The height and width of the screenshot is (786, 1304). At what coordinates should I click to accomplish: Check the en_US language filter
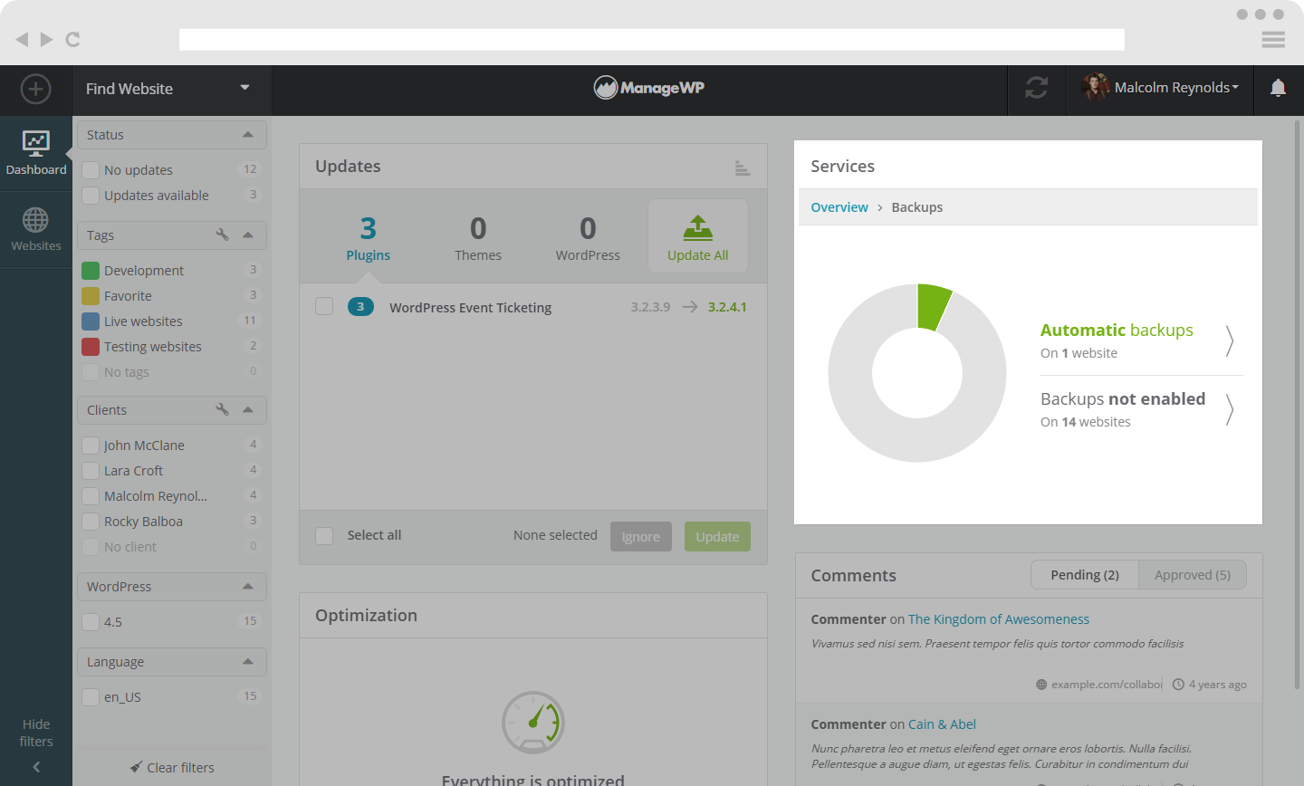point(91,697)
